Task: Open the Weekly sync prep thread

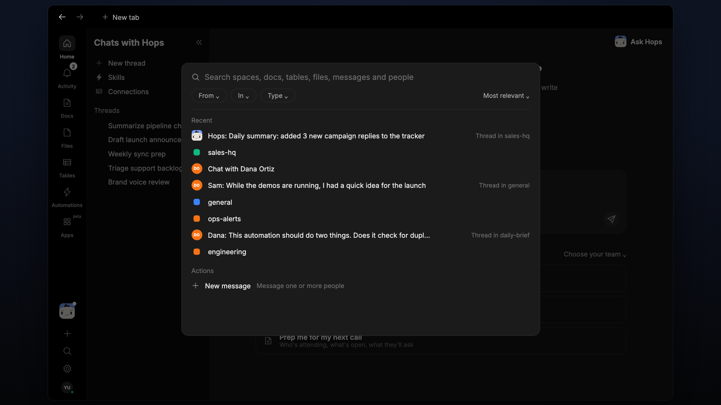Action: tap(137, 154)
